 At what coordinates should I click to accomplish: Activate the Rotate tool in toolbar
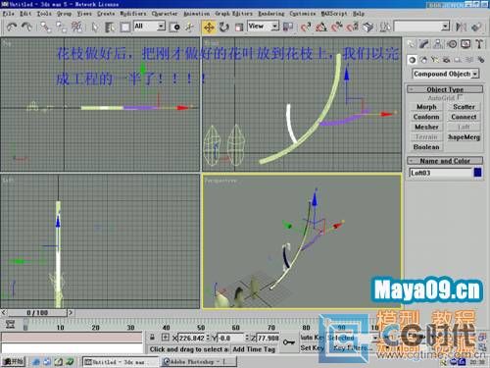(224, 26)
